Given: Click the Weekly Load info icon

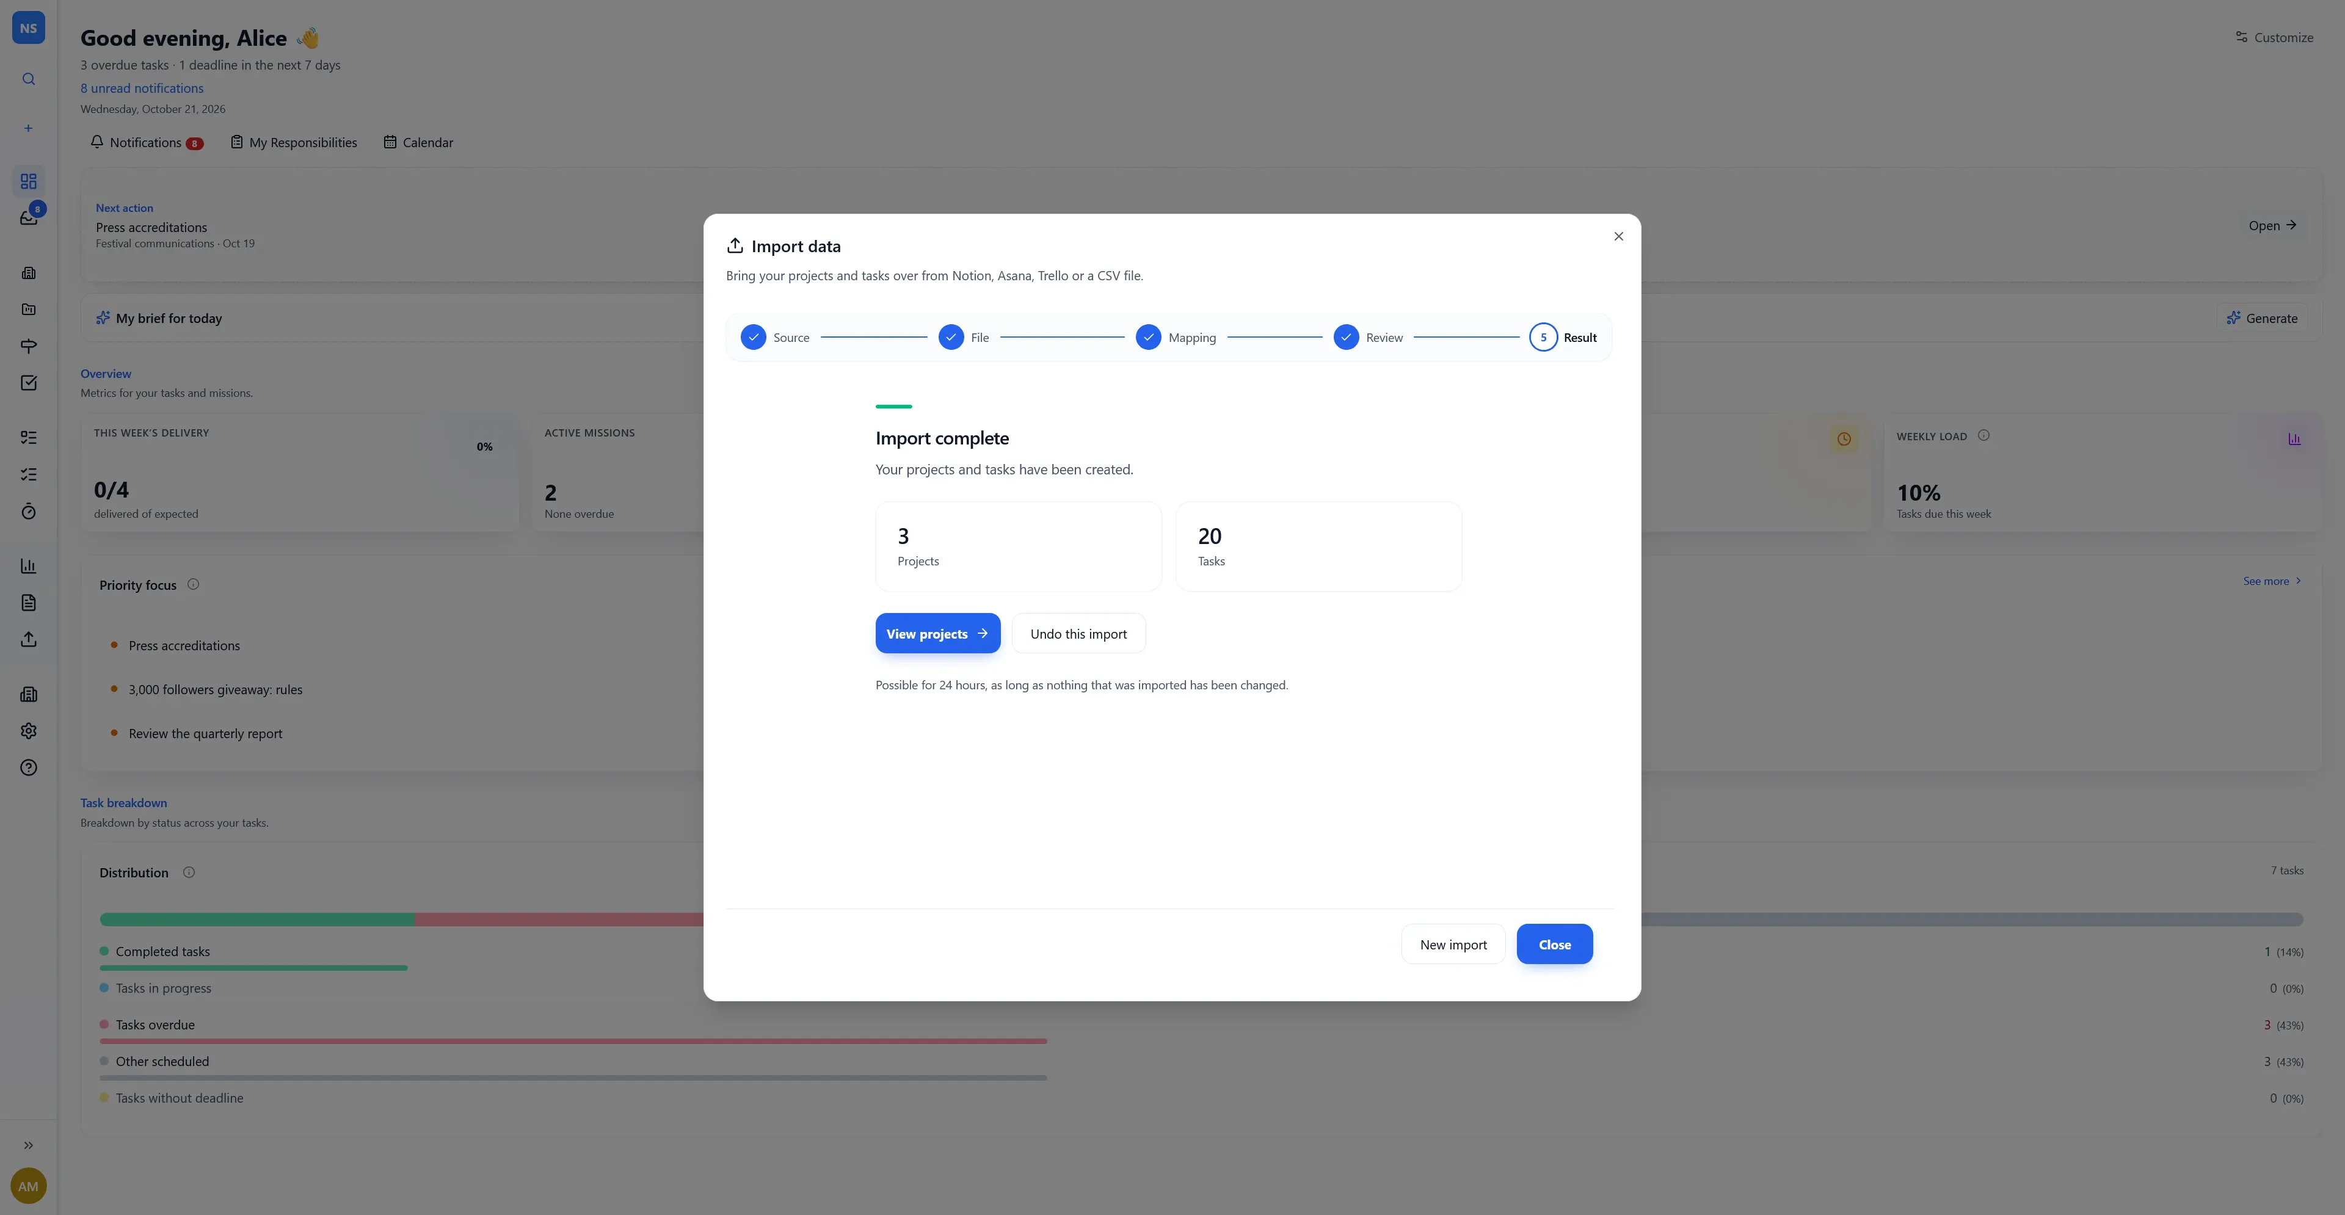Looking at the screenshot, I should coord(1983,436).
